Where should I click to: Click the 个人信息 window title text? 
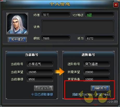pyautogui.click(x=60, y=4)
